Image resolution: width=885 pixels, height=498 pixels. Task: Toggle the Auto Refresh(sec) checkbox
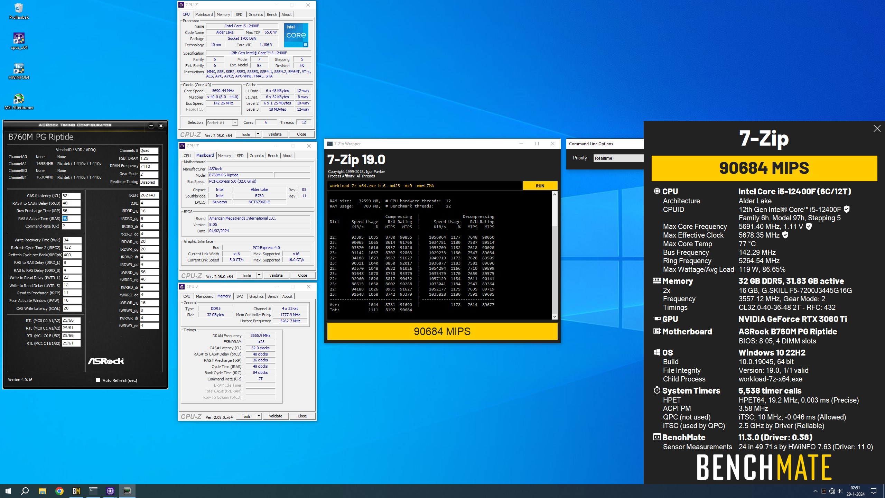click(x=98, y=380)
